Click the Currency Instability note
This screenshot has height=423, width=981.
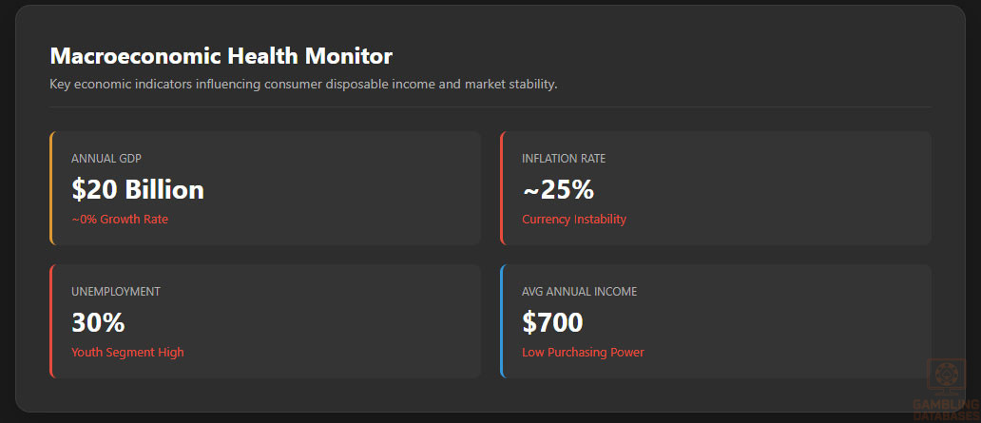point(574,220)
